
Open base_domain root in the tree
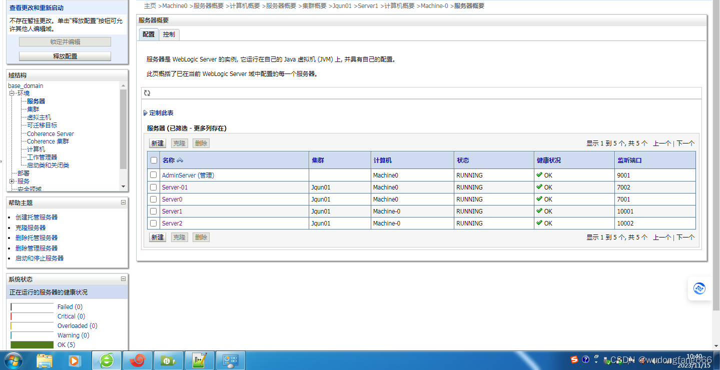click(x=26, y=85)
